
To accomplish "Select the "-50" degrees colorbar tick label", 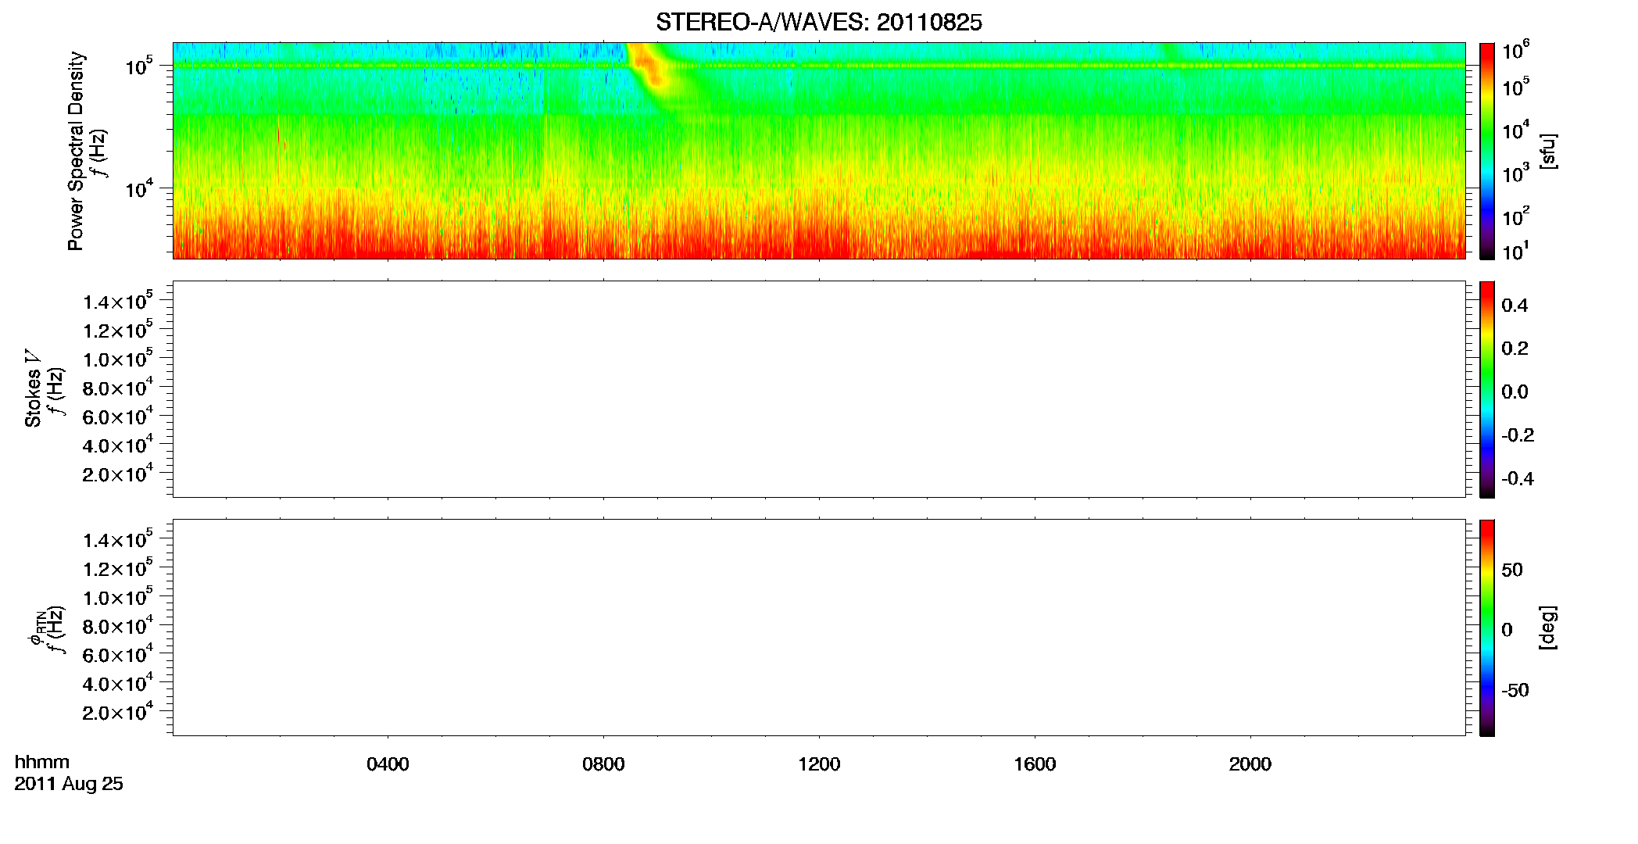I will coord(1515,690).
